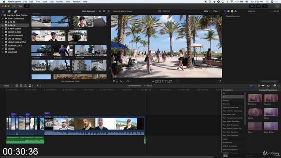Insert clip into storyline icon
This screenshot has width=281, height=158.
(21, 86)
